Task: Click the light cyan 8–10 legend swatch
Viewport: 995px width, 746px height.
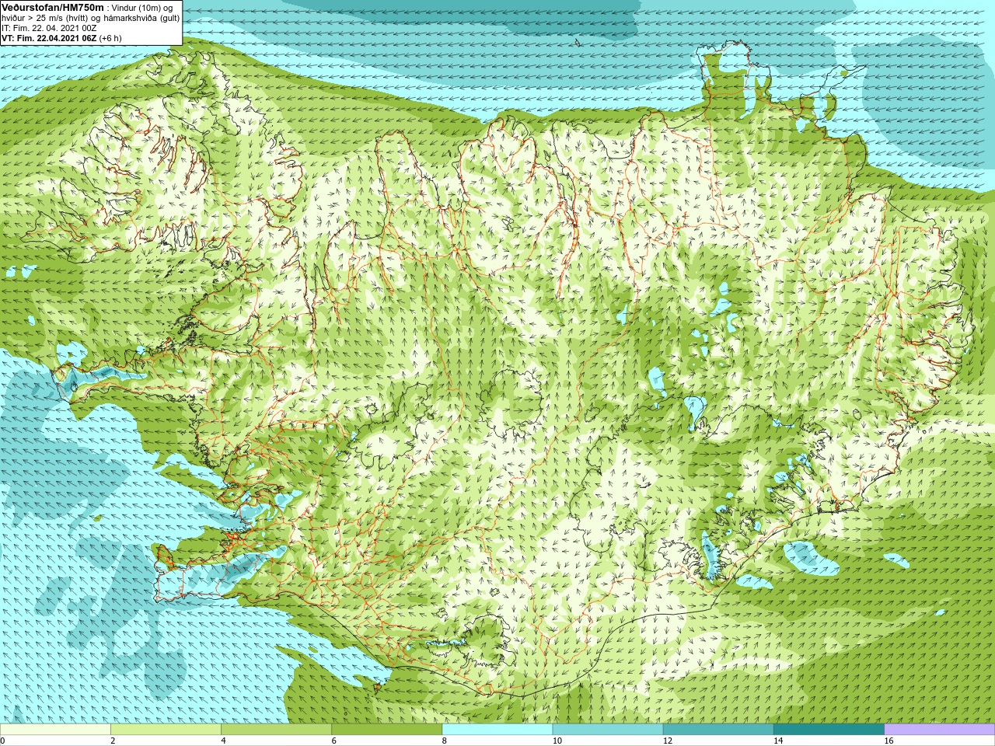Action: click(x=497, y=730)
